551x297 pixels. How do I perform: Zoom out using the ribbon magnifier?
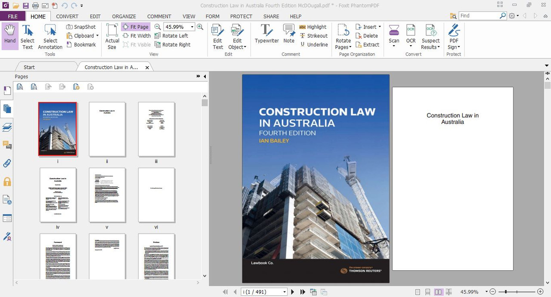(x=158, y=27)
